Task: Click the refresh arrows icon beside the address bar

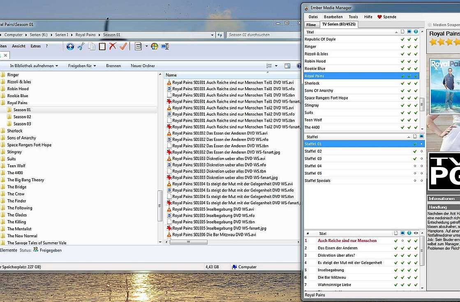Action: tap(220, 35)
